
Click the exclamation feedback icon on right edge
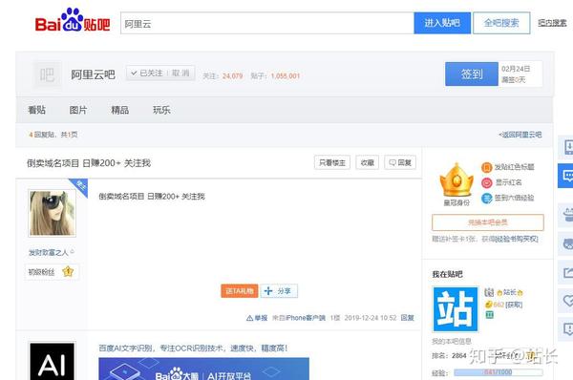click(x=566, y=329)
